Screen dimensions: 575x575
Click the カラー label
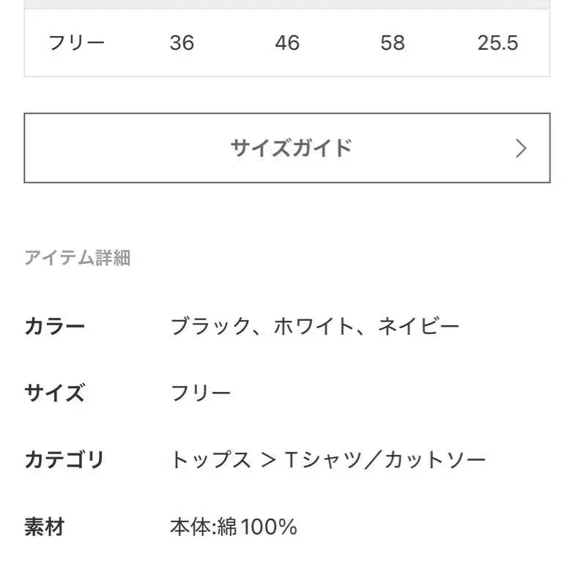[x=55, y=326]
